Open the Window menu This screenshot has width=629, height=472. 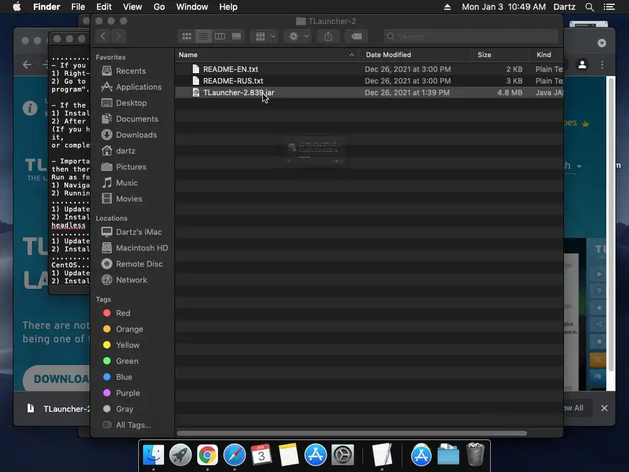click(192, 7)
